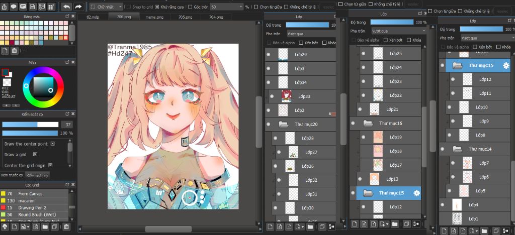The image size is (515, 235).
Task: Pop out the Bảng màu palette panel
Action: (67, 16)
